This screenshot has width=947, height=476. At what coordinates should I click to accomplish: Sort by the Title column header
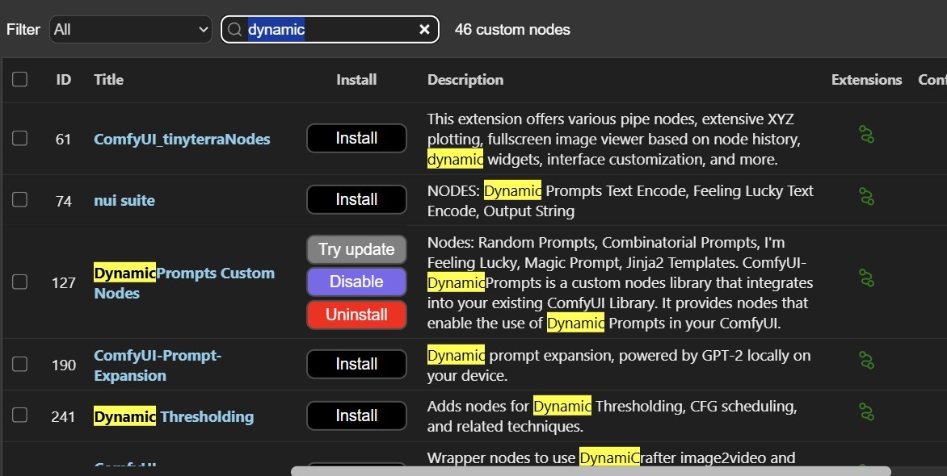pyautogui.click(x=109, y=80)
